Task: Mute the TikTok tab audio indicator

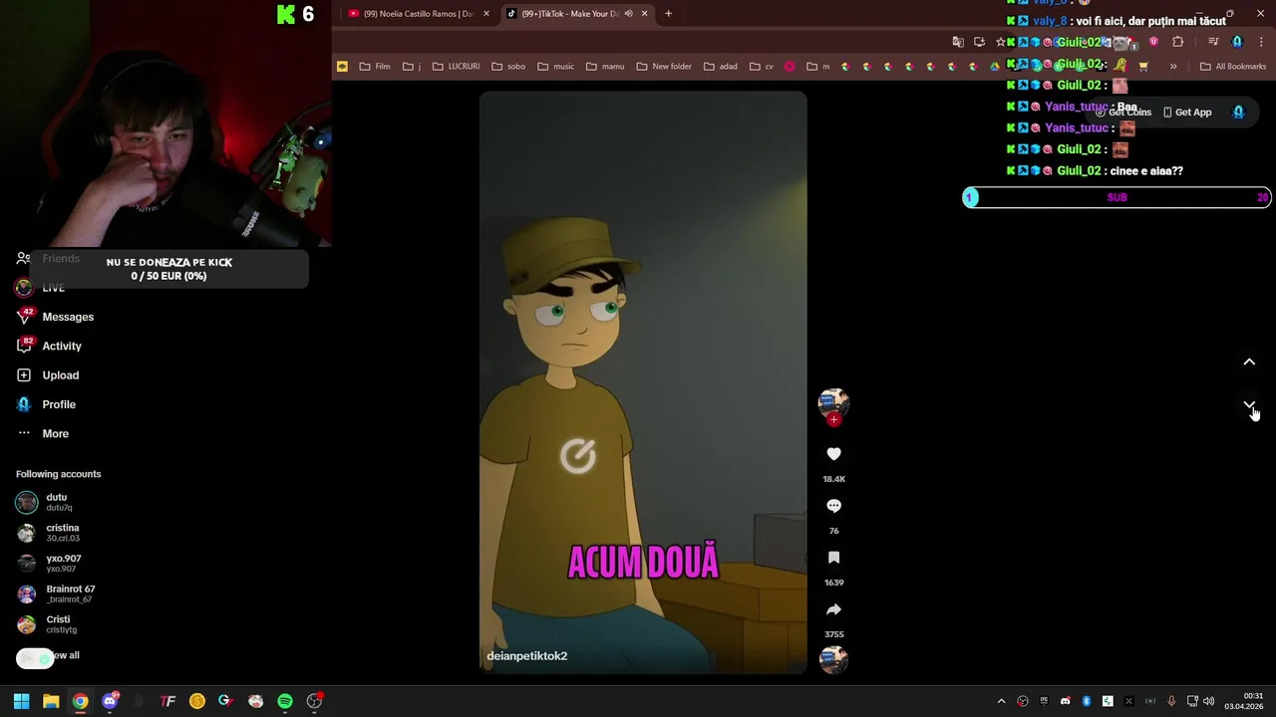Action: coord(628,14)
